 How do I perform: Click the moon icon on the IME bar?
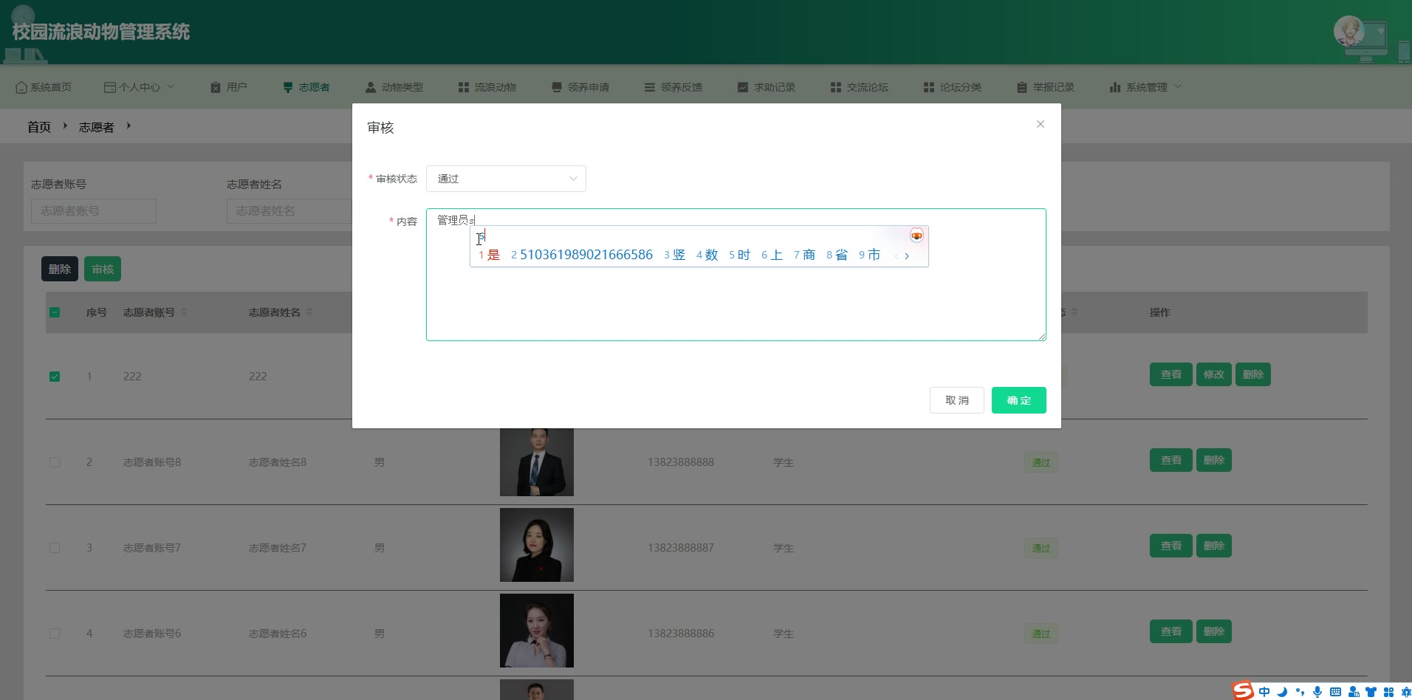tap(1282, 692)
